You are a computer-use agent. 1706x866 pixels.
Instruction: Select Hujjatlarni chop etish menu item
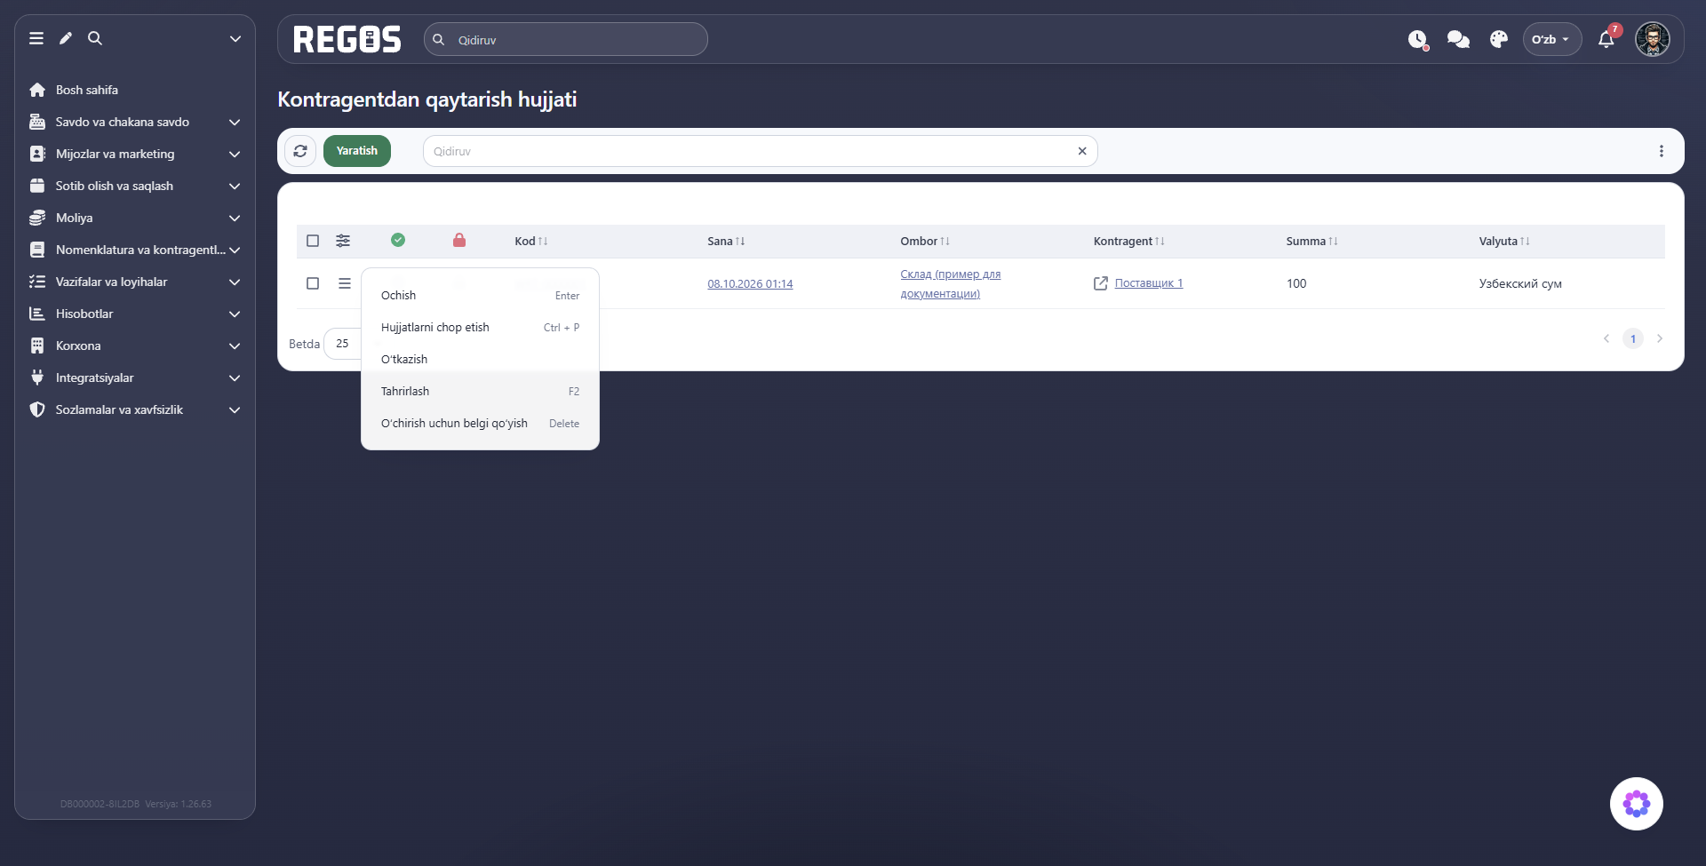tap(480, 327)
